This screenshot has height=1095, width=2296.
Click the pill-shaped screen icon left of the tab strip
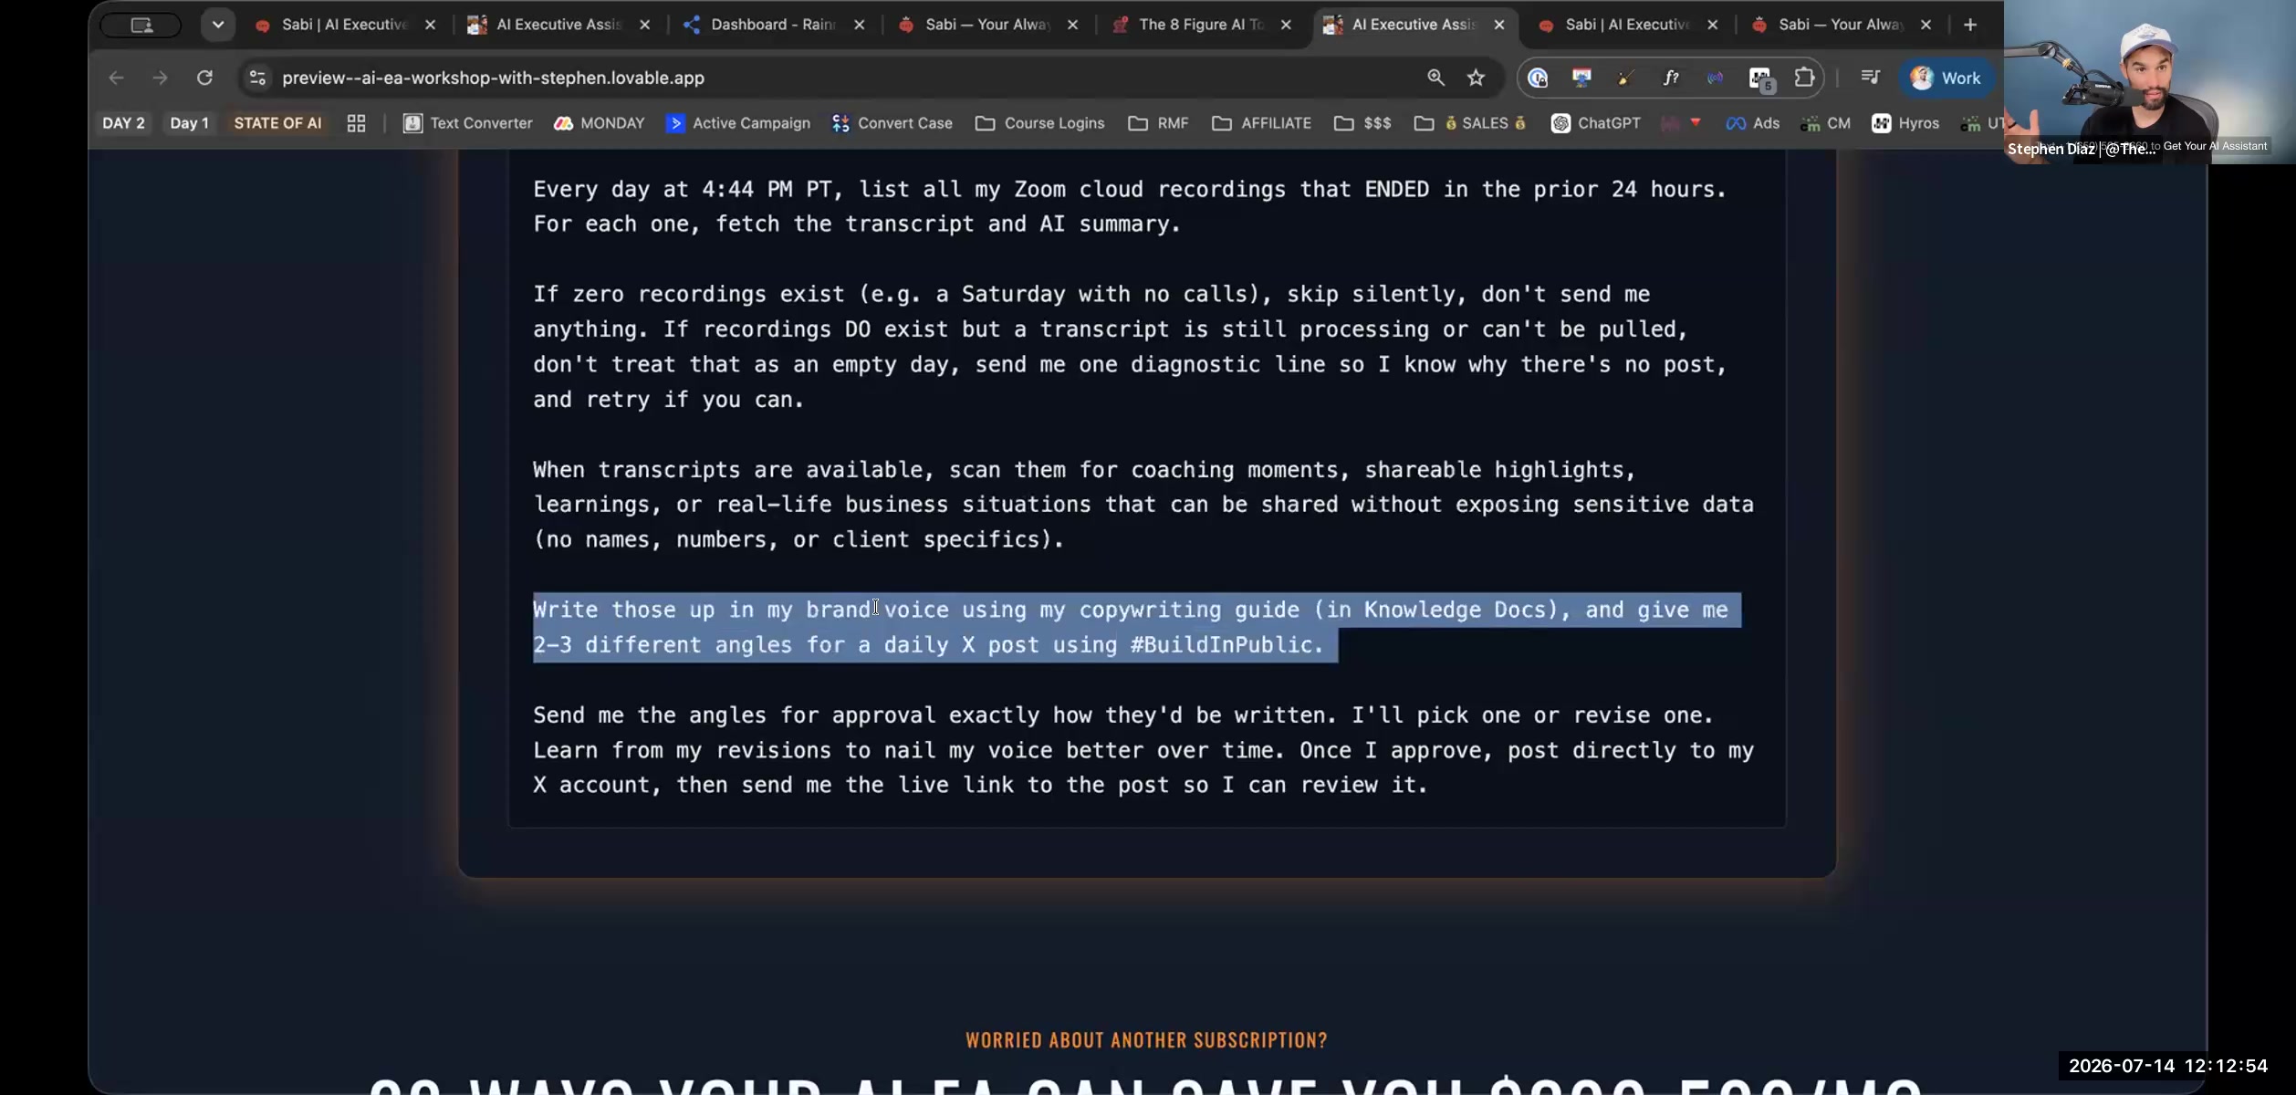click(141, 25)
